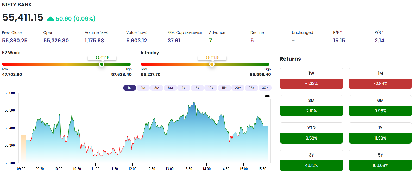Click the 52 Week 55,411.15 tooltip

102,58
